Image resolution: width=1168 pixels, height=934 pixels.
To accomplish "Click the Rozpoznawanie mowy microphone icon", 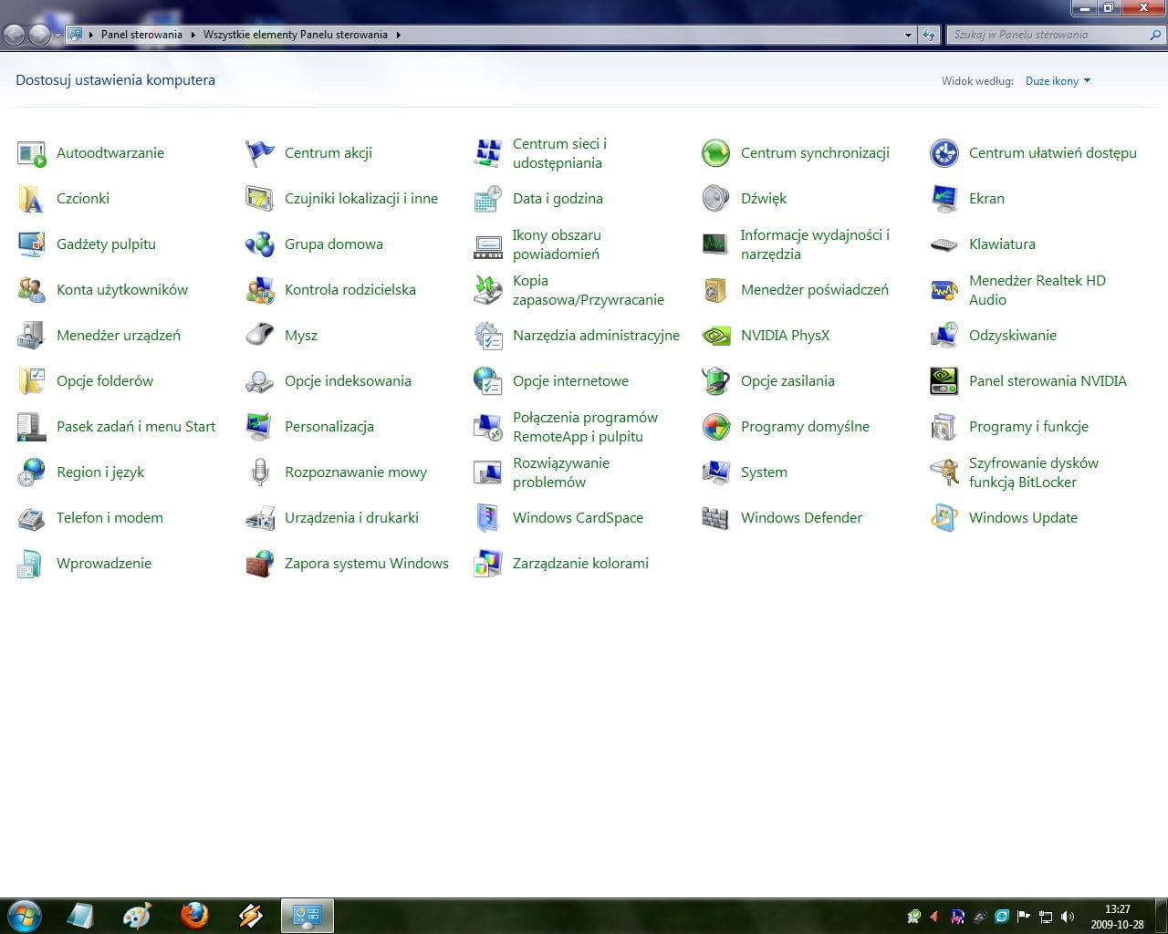I will (x=260, y=472).
